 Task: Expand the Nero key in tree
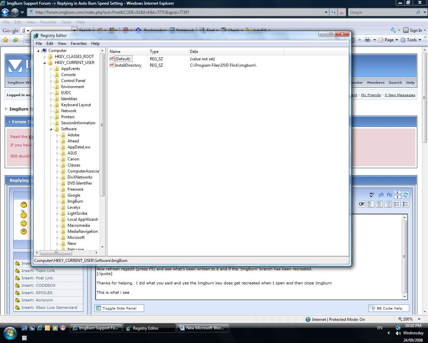[57, 244]
